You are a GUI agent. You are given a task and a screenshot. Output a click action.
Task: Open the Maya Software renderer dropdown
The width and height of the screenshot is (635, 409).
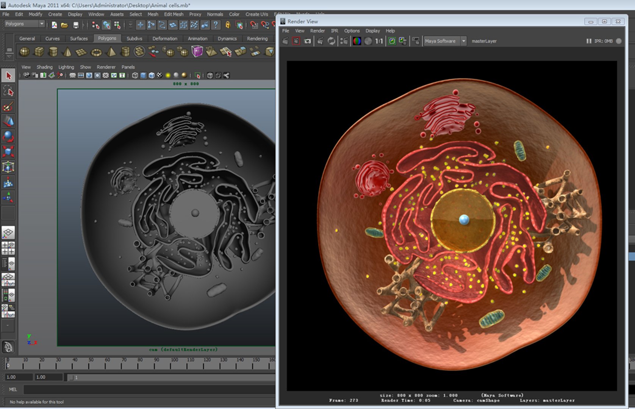(x=445, y=41)
